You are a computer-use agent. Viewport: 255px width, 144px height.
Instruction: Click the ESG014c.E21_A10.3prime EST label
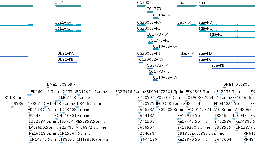(x=211, y=110)
